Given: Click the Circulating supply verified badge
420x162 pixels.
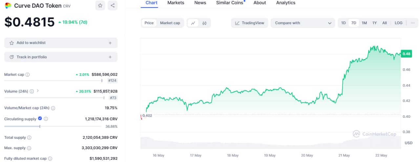Looking at the screenshot, I should [x=40, y=118].
